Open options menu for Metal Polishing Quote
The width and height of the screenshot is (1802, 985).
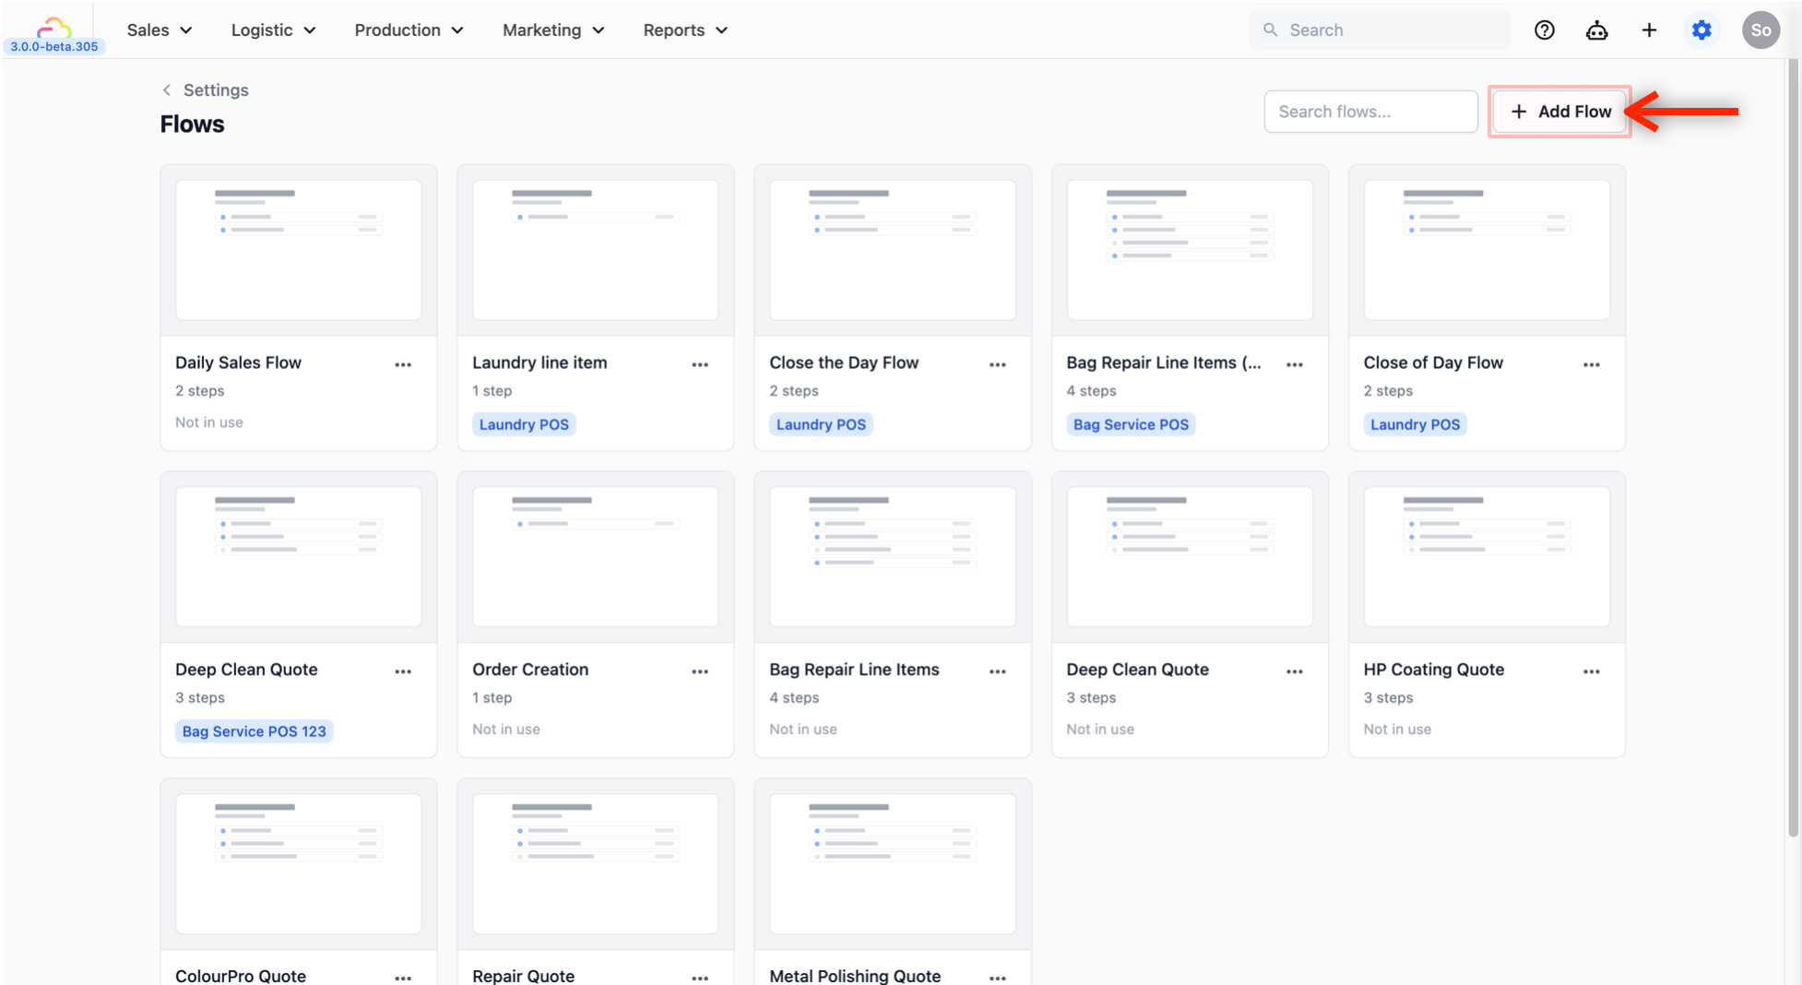[998, 977]
